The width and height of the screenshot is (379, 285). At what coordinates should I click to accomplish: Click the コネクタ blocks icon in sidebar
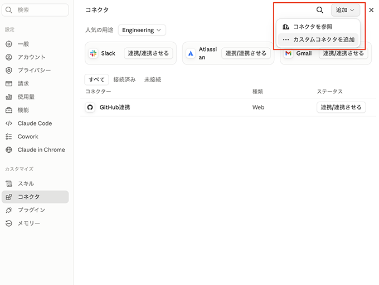click(x=9, y=197)
